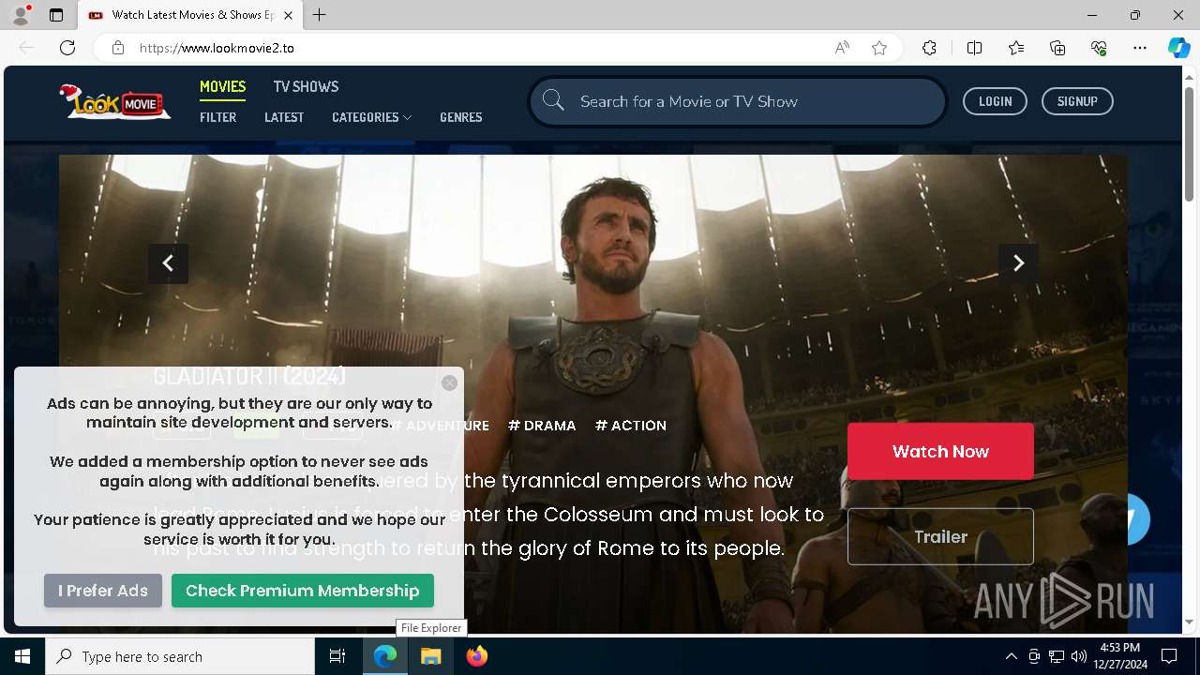This screenshot has height=675, width=1200.
Task: Open the tab actions menu
Action: [x=56, y=15]
